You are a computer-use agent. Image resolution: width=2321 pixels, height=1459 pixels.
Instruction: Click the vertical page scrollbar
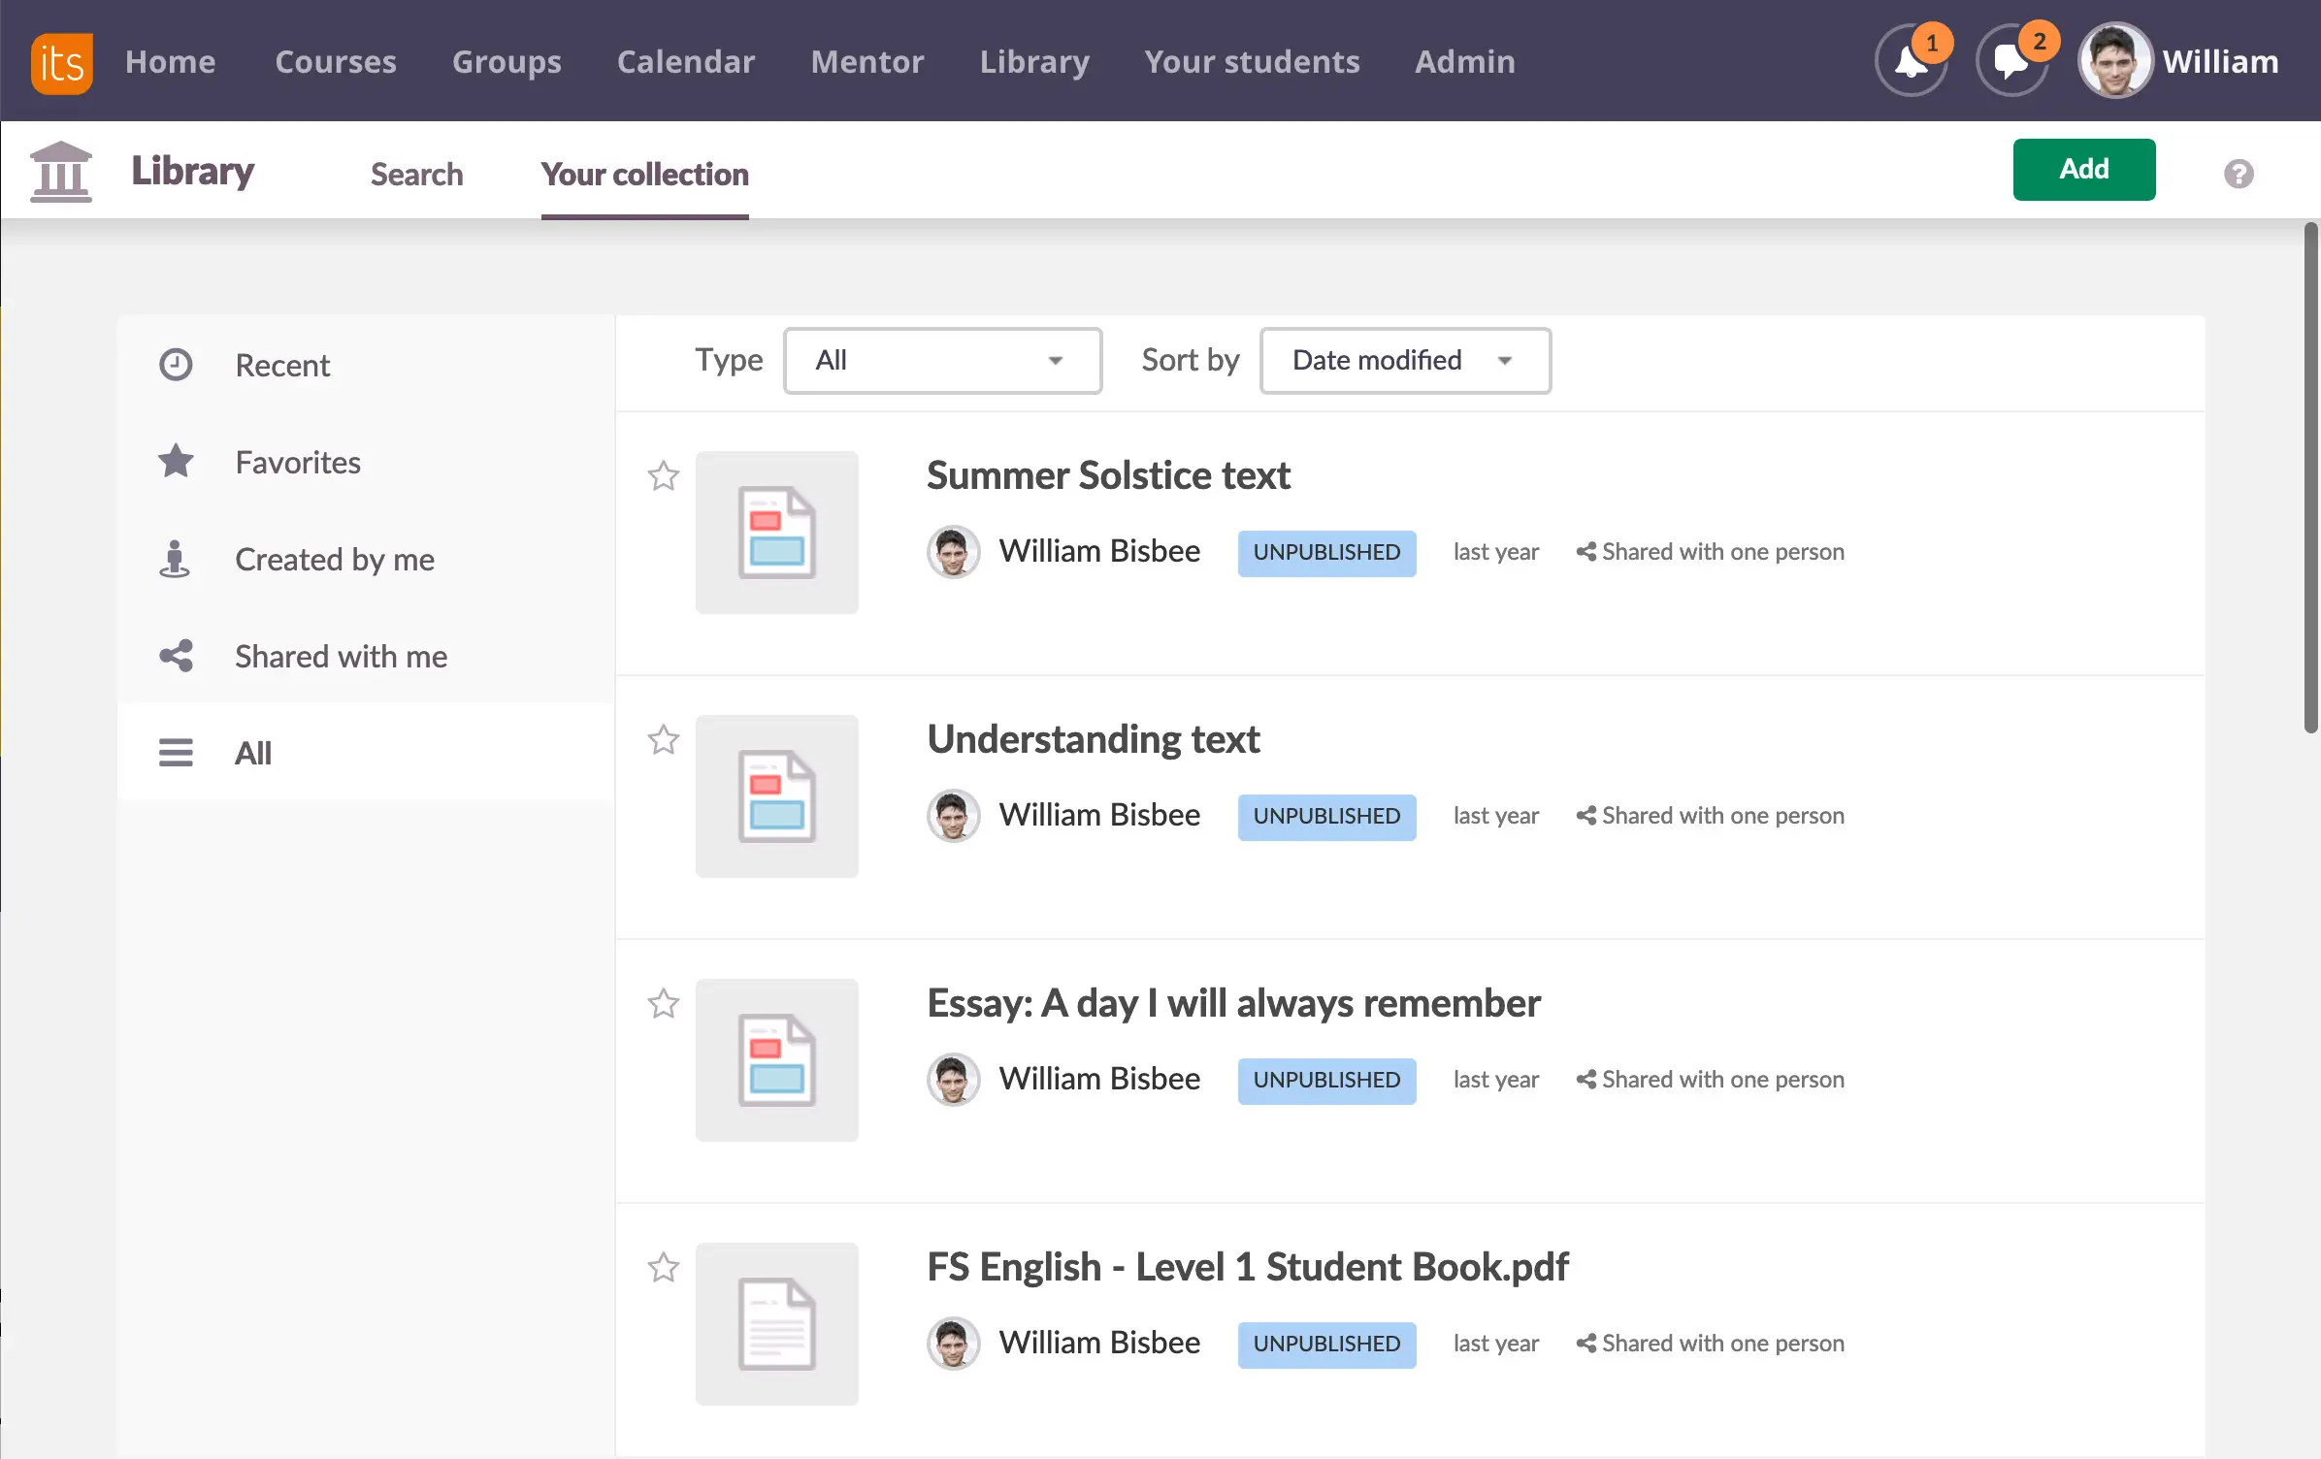click(2310, 477)
